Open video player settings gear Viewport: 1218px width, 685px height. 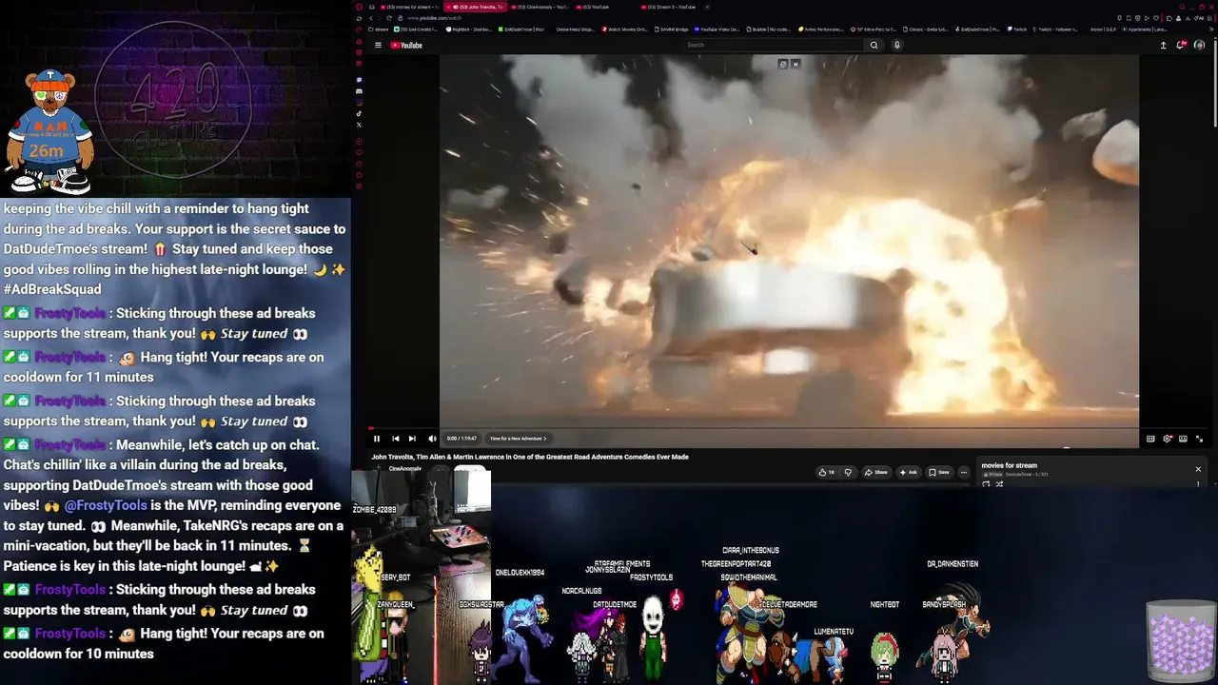click(x=1167, y=439)
